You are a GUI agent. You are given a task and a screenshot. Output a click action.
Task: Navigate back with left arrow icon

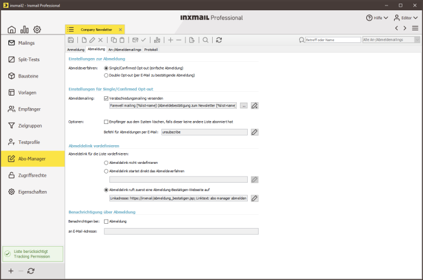pos(396,28)
